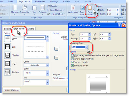Uncheck Always display in front
Screen dimensions: 129x96
point(72,59)
